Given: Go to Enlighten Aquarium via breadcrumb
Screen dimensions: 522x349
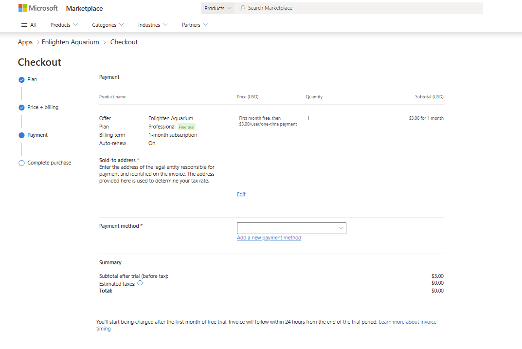Looking at the screenshot, I should (70, 42).
